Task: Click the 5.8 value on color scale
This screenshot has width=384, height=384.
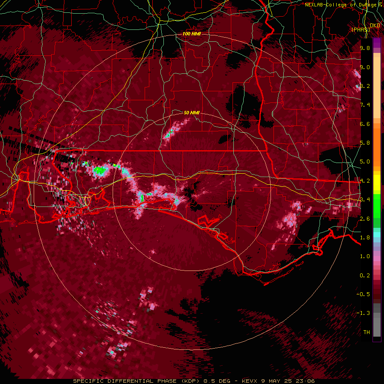Action: [x=365, y=143]
